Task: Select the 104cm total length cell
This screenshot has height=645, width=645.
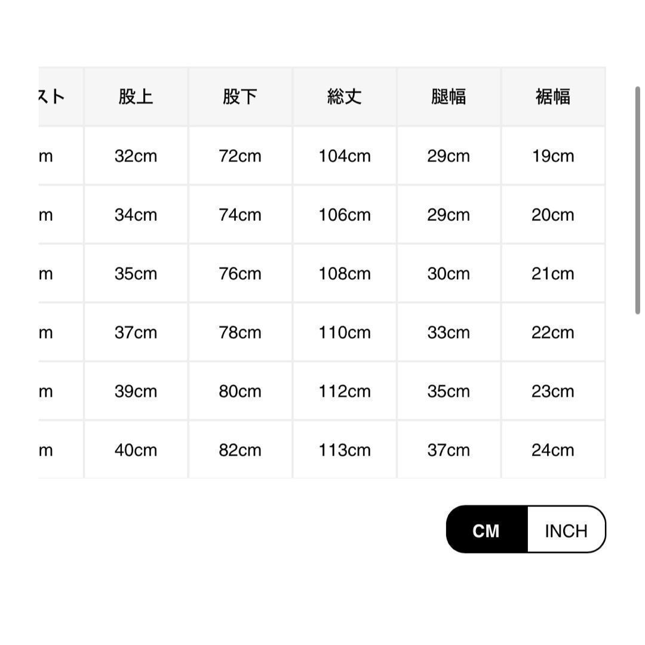Action: pyautogui.click(x=345, y=156)
